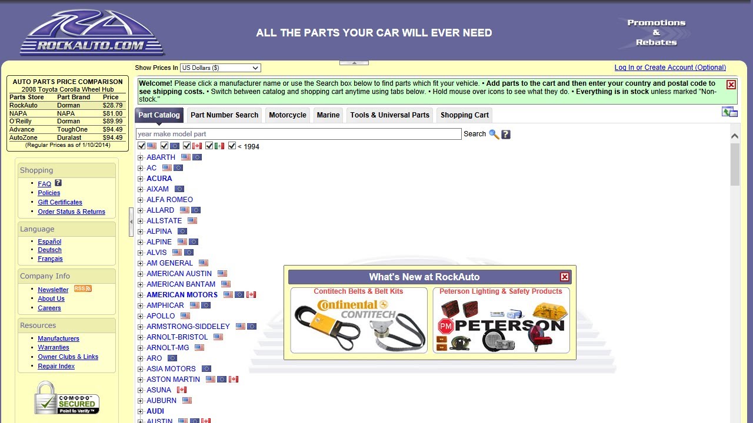Open the Motorcycle tab
753x423 pixels.
(x=288, y=115)
